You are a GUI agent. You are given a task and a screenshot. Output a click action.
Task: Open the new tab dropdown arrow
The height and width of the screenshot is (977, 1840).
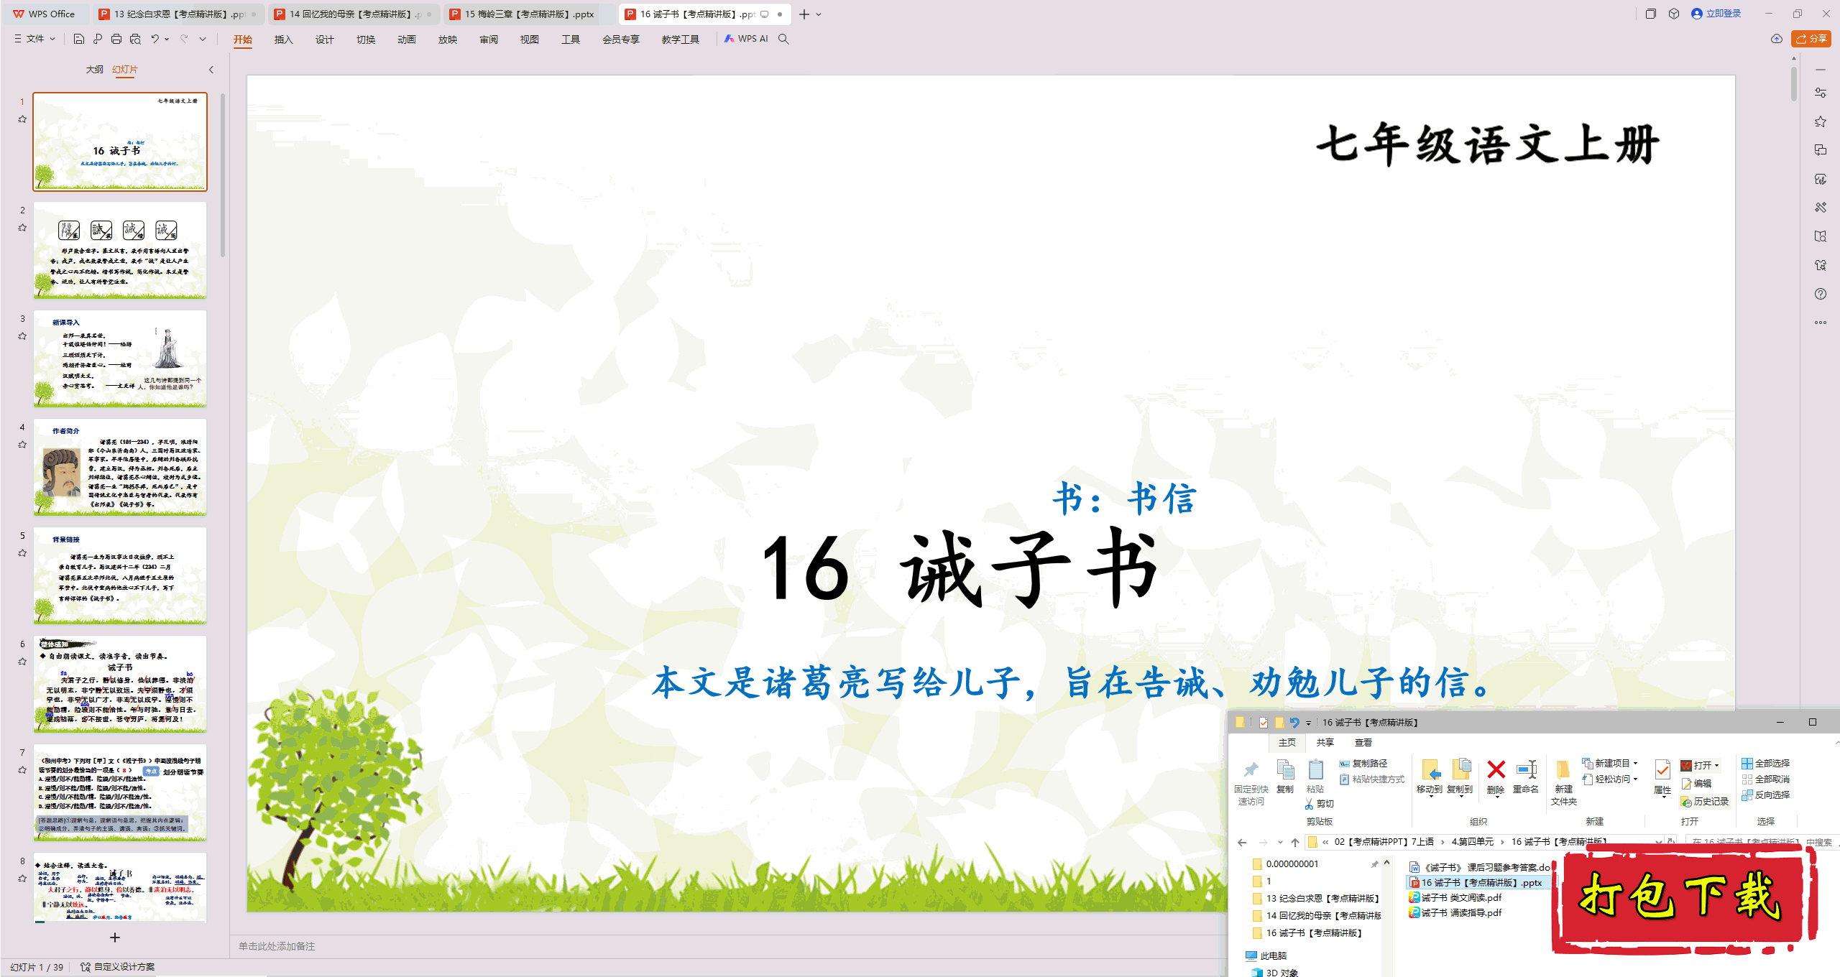click(x=819, y=14)
